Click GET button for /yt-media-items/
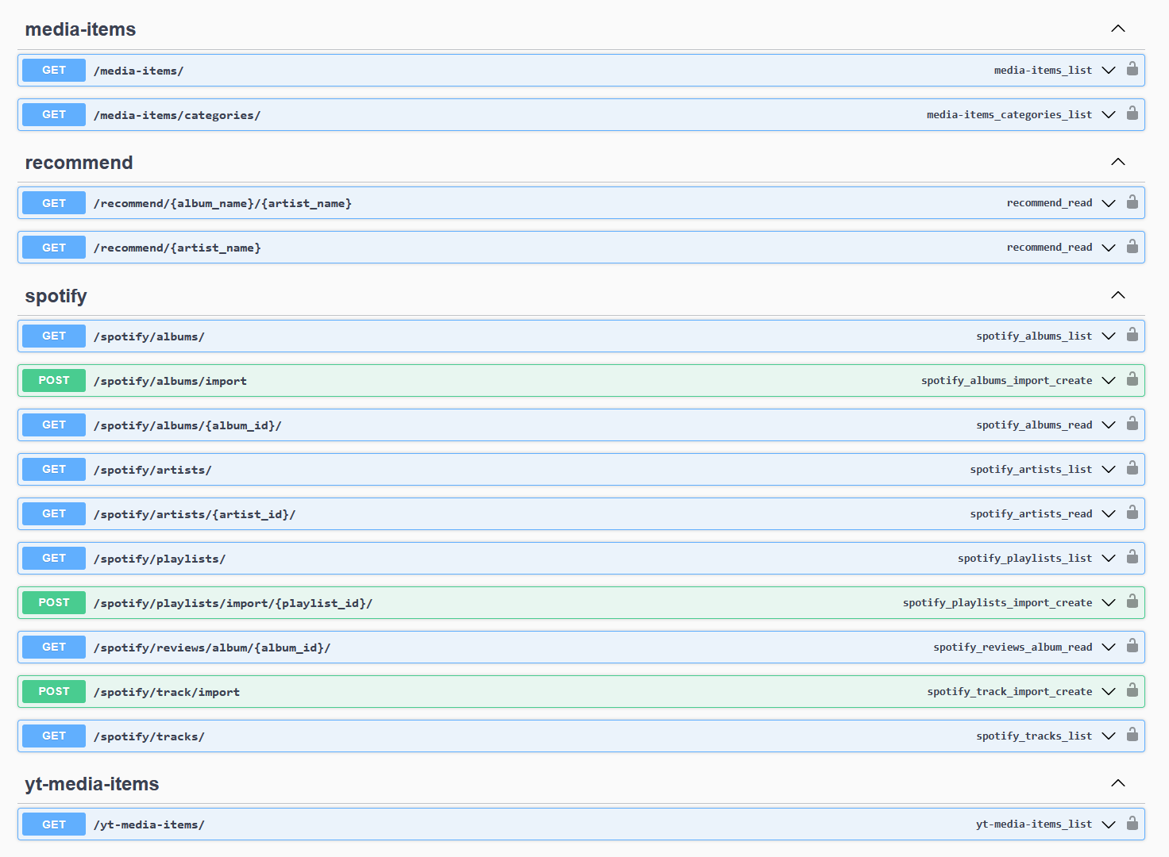 click(54, 824)
